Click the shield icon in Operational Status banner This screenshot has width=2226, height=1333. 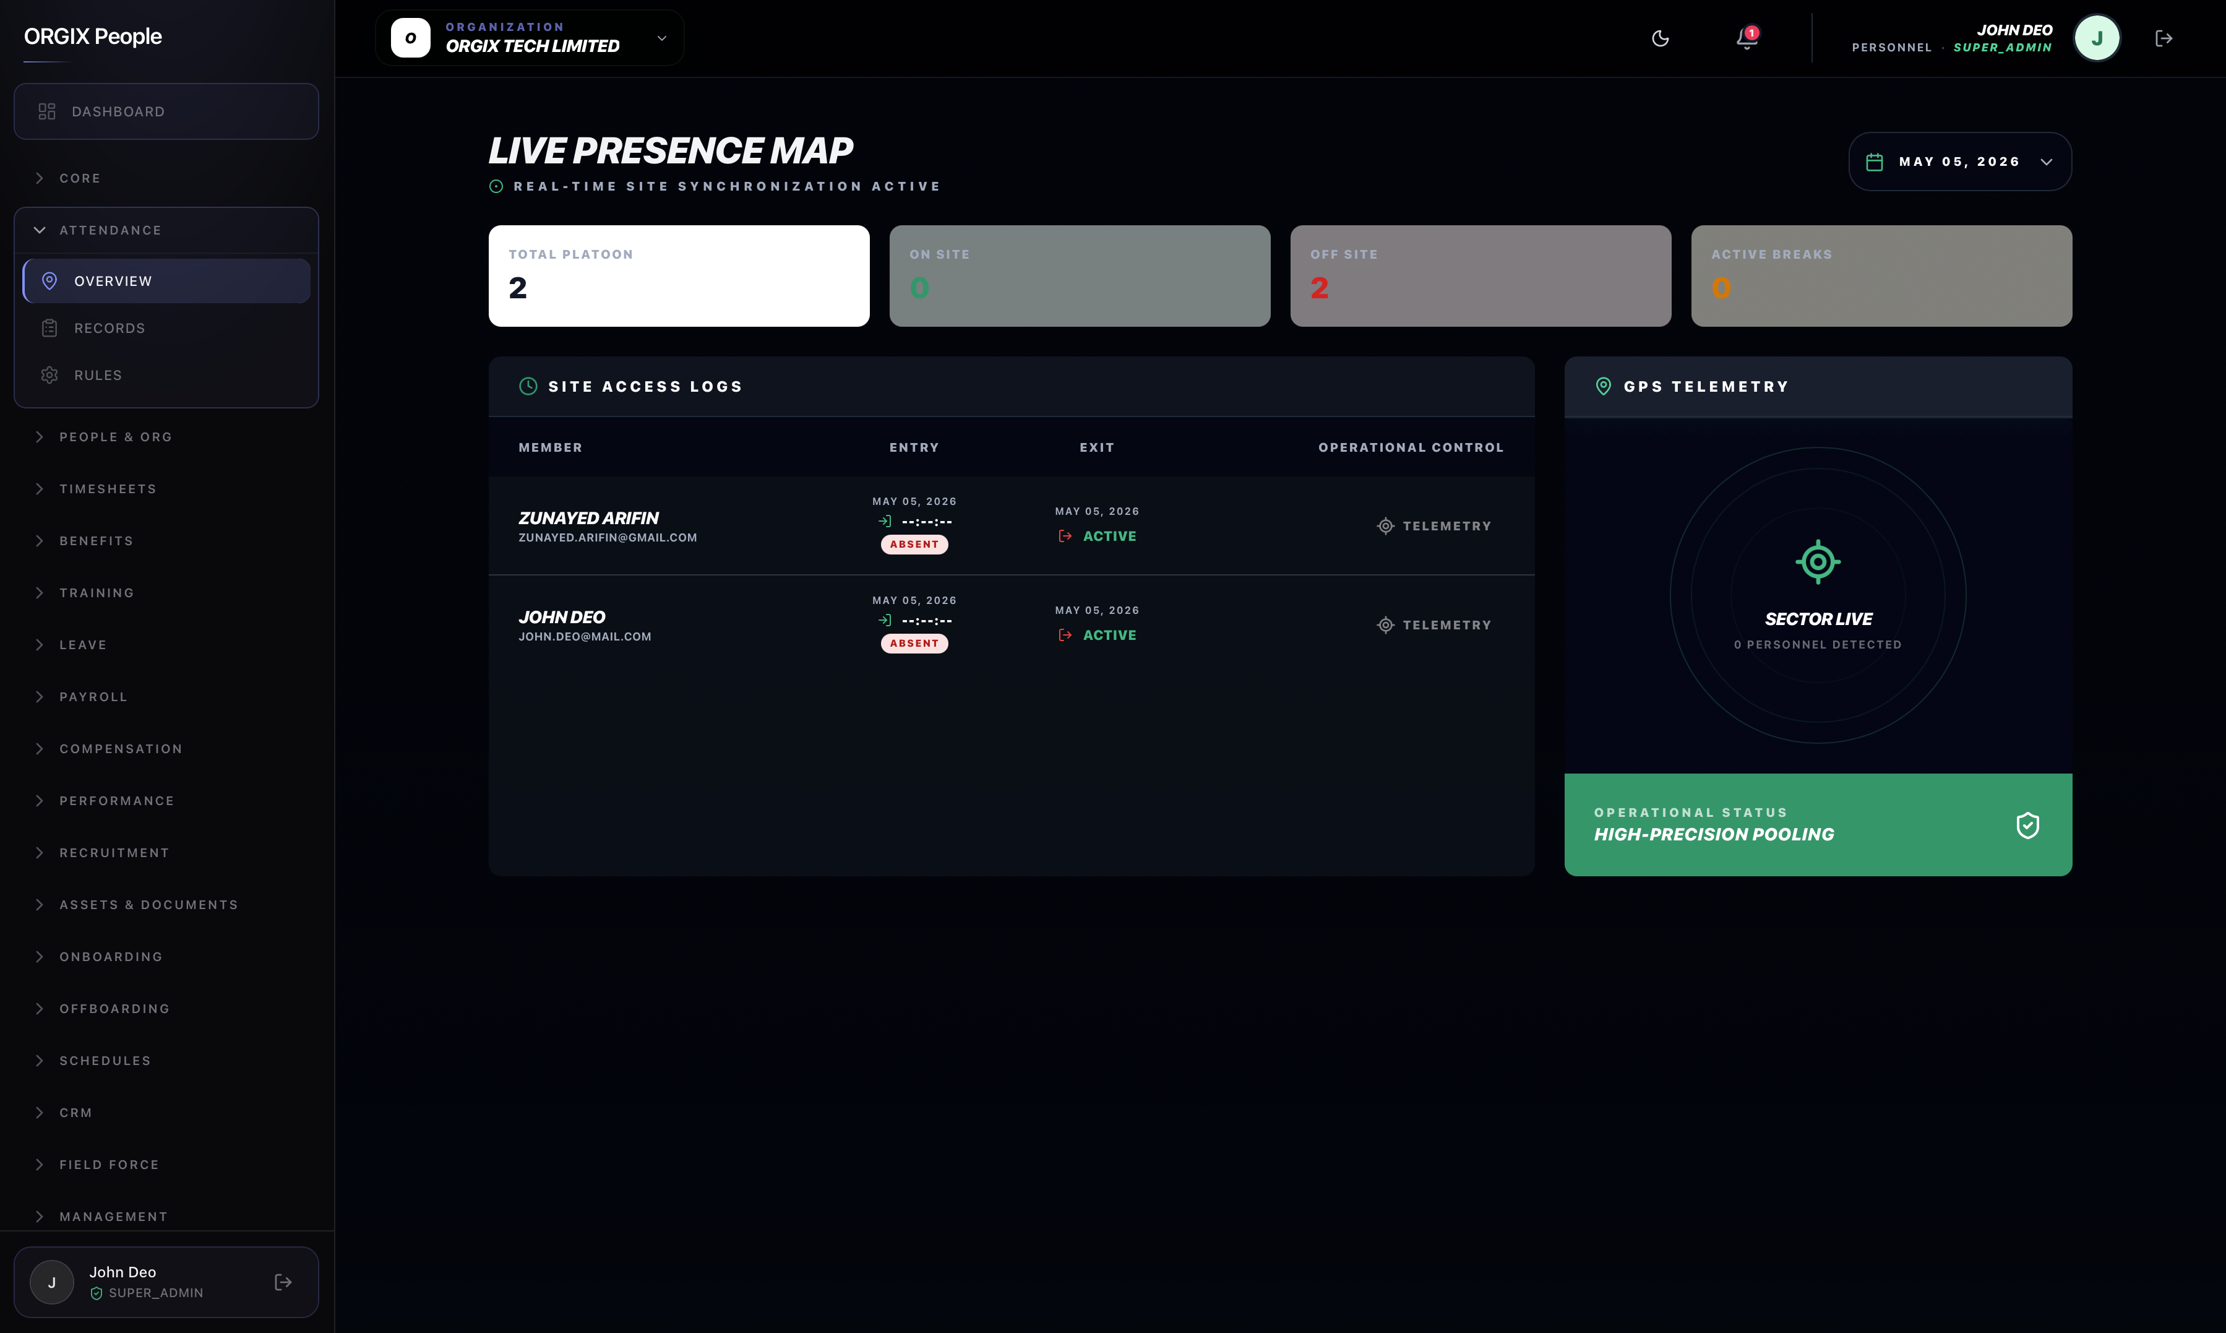(x=2027, y=824)
